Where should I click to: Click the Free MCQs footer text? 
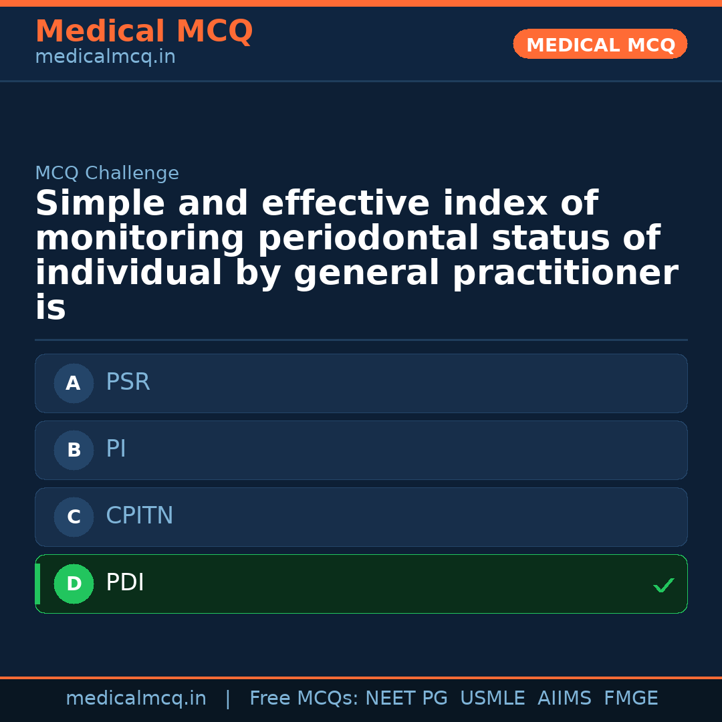pyautogui.click(x=304, y=699)
